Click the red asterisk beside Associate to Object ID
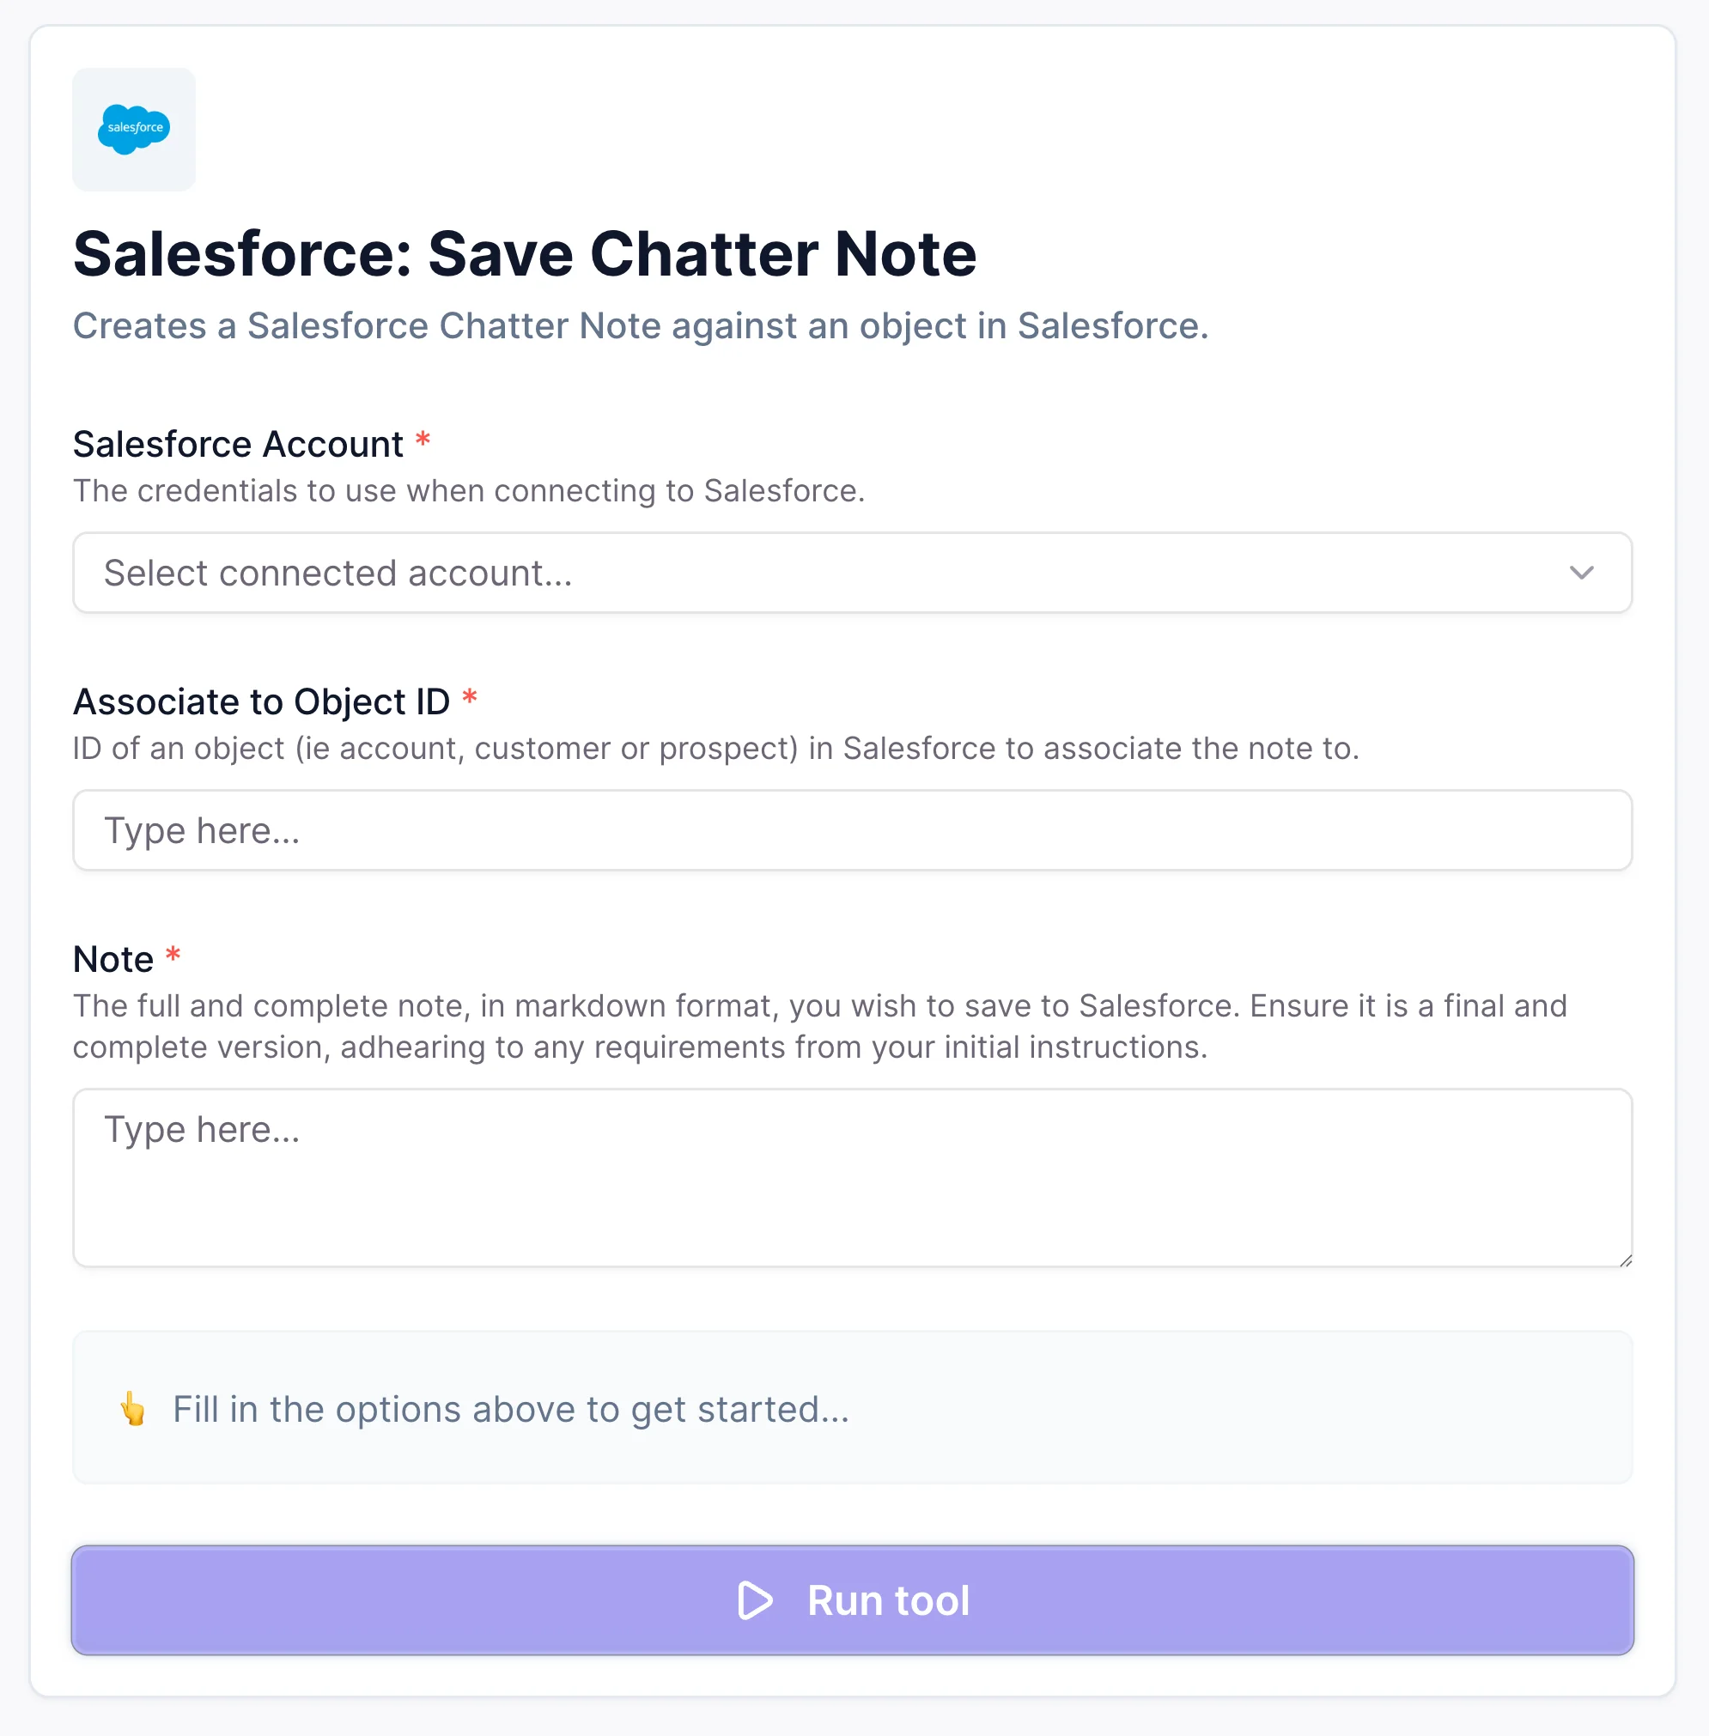Screen dimensions: 1709x1736 pyautogui.click(x=470, y=699)
